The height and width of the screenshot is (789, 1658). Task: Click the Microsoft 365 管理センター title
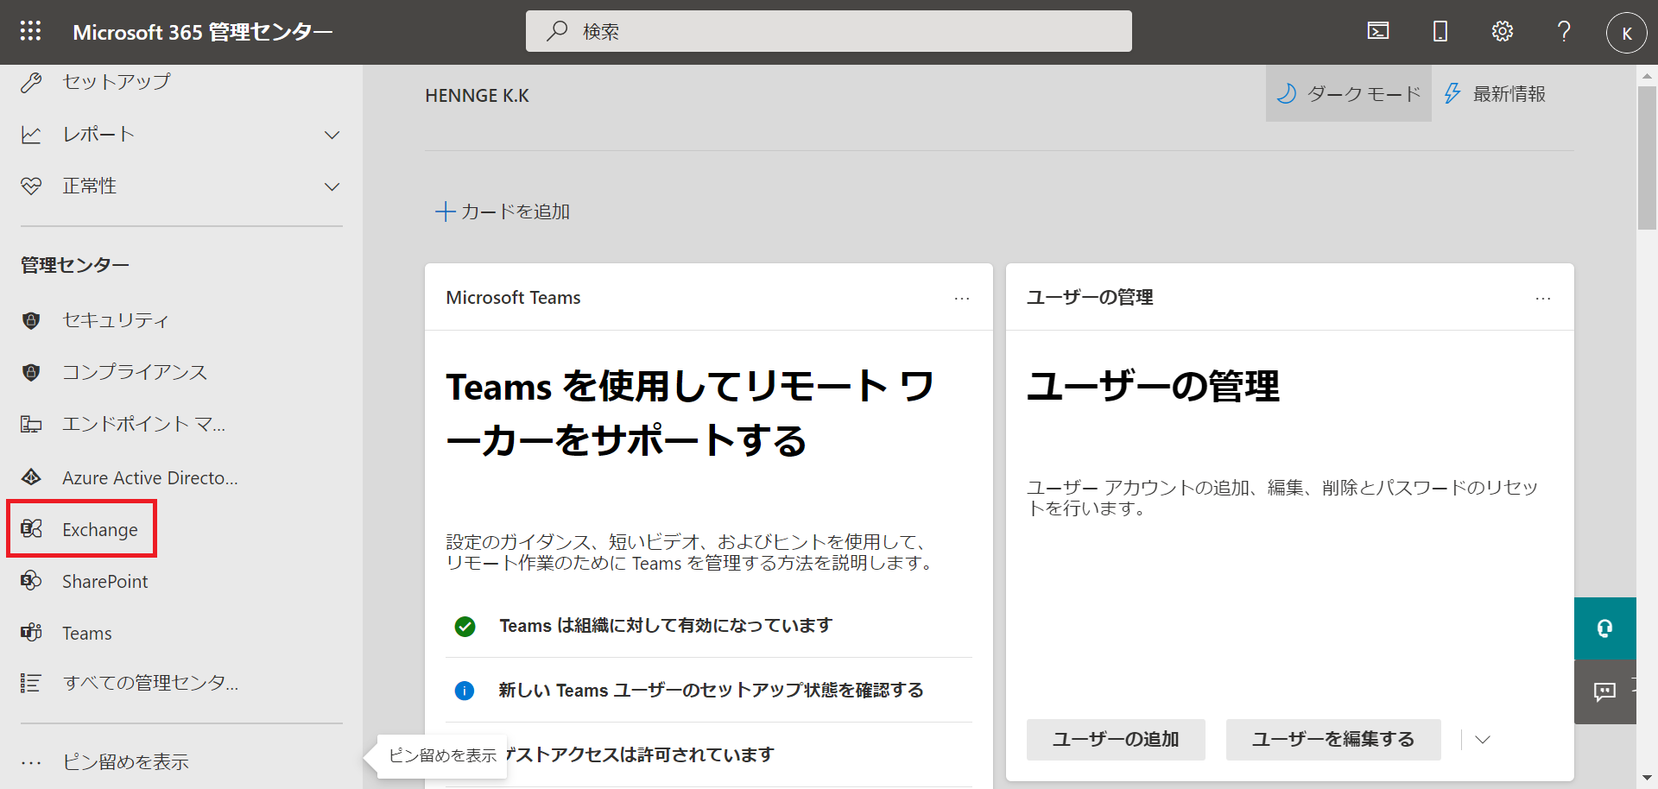[x=202, y=32]
